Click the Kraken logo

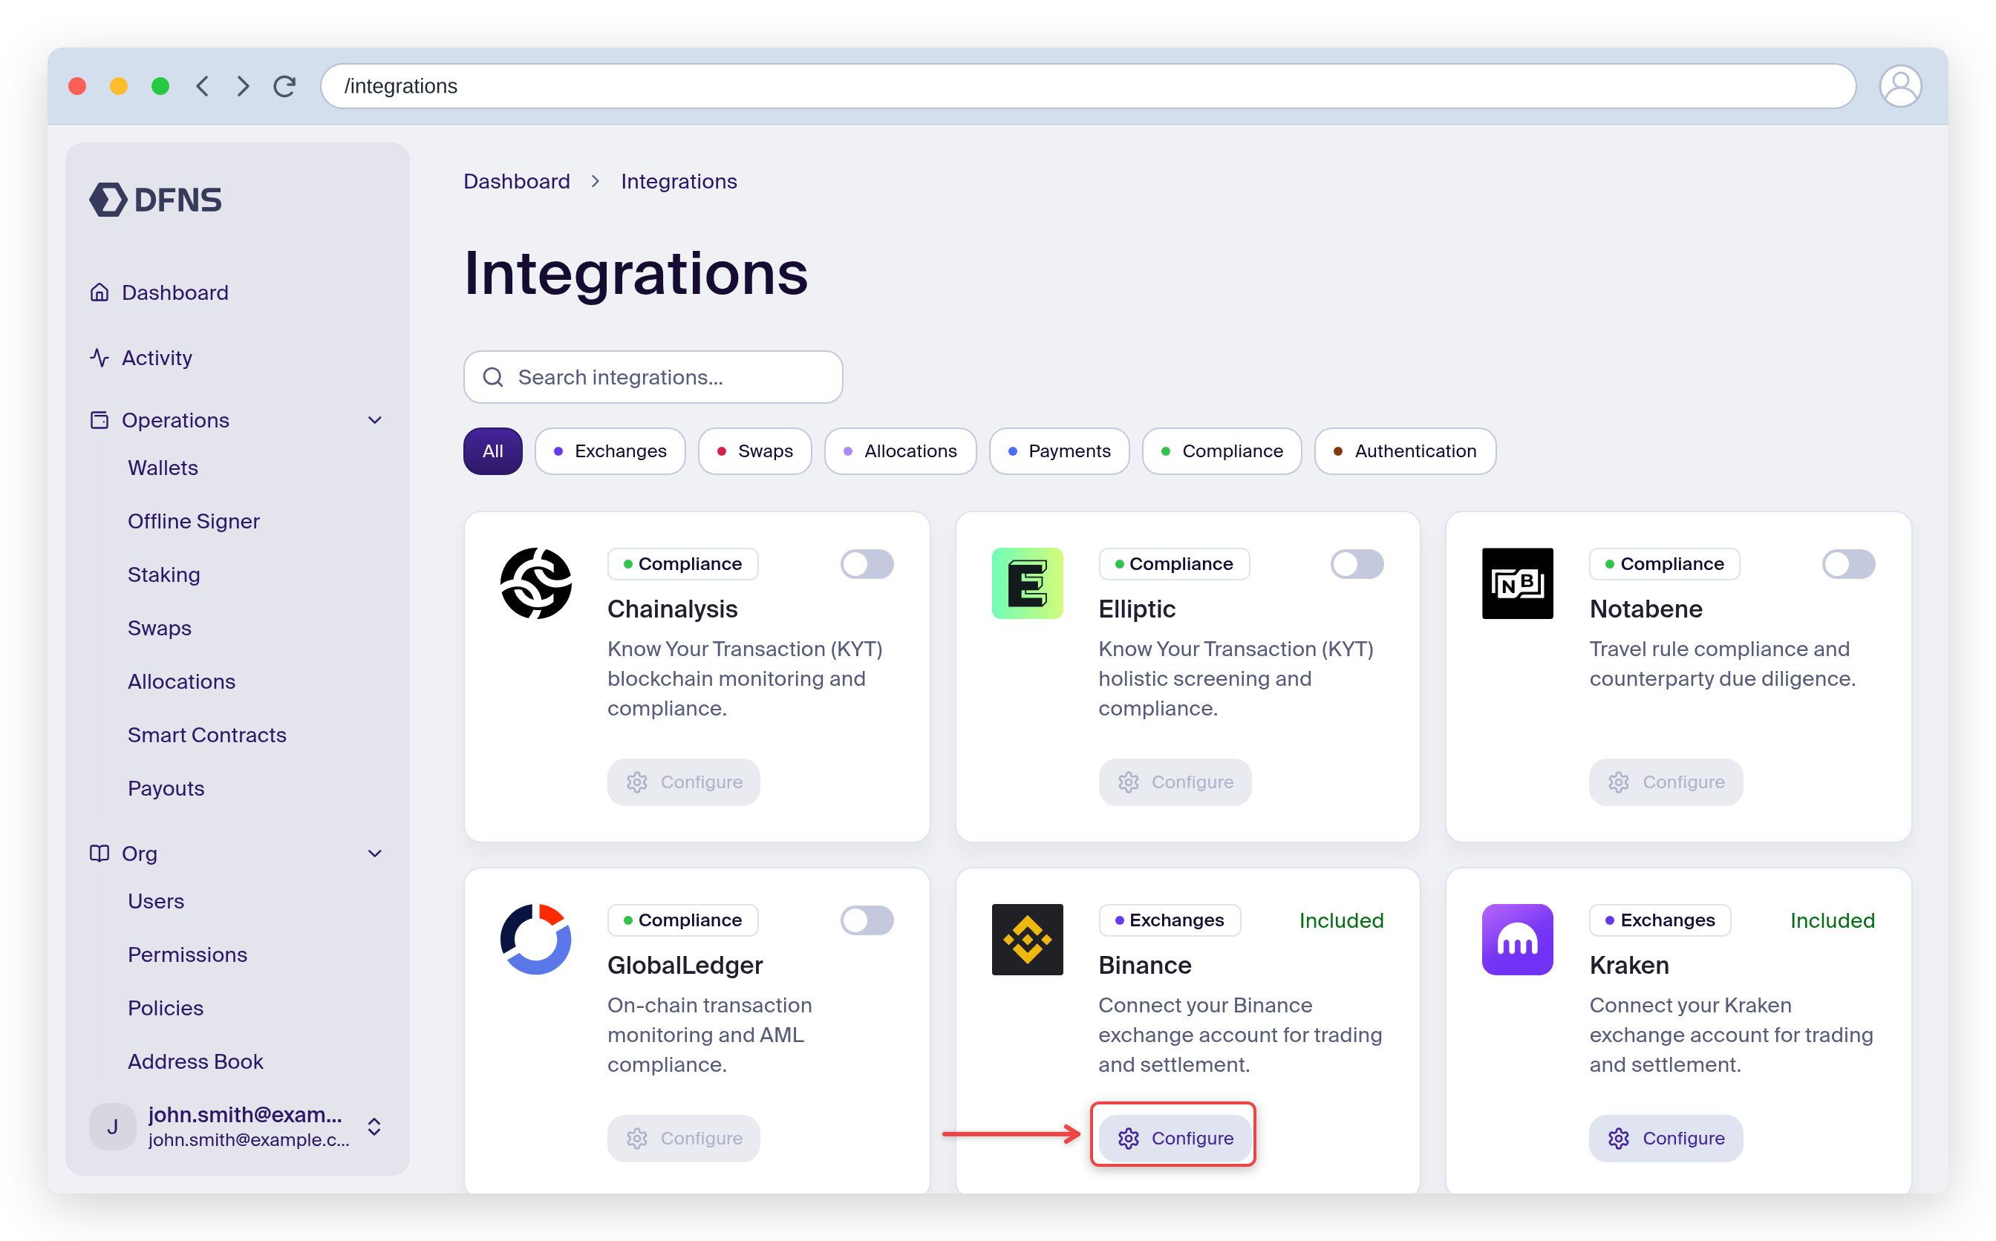1517,940
